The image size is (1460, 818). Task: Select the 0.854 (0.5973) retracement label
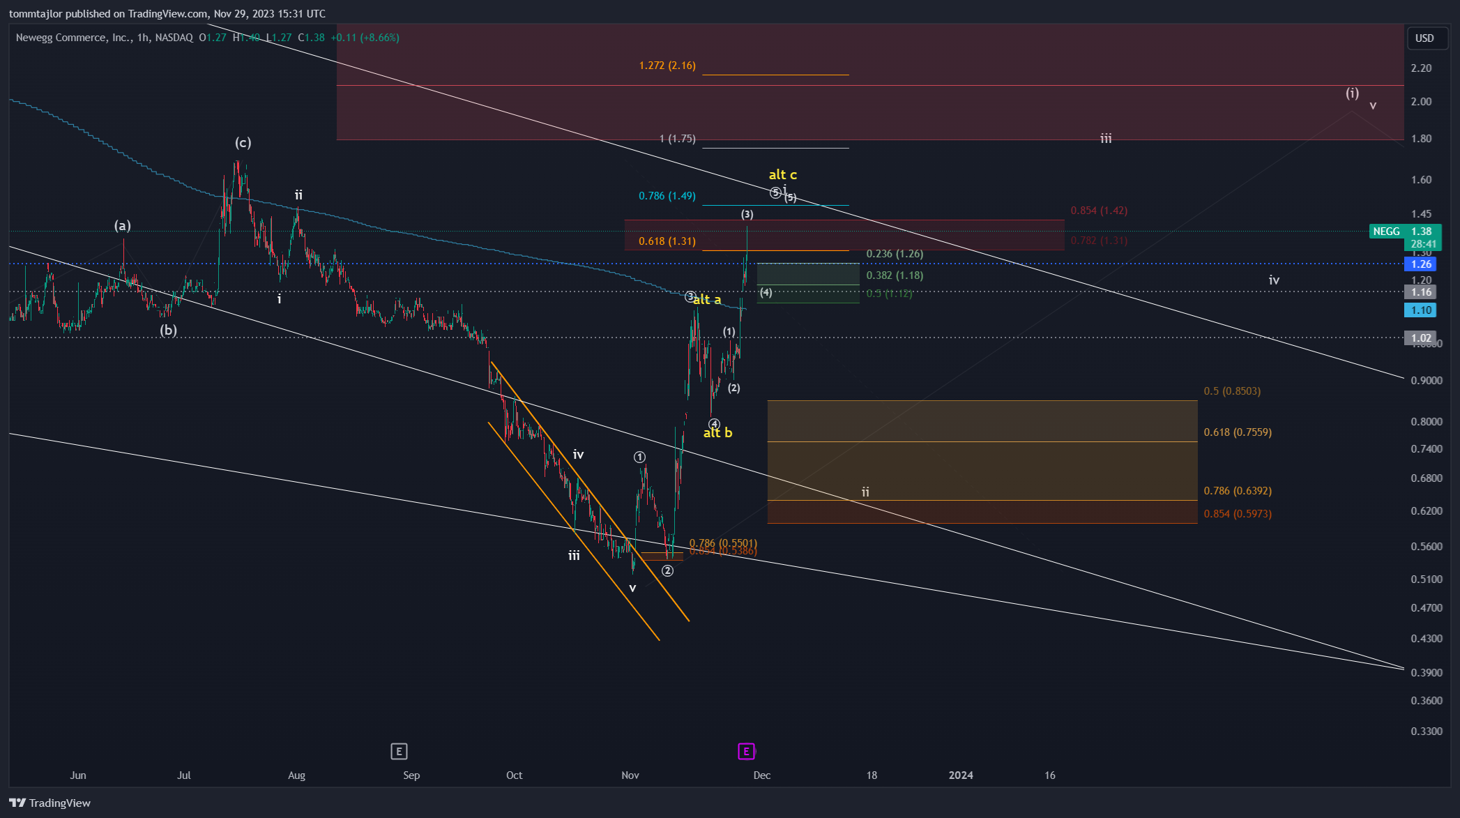[1238, 514]
